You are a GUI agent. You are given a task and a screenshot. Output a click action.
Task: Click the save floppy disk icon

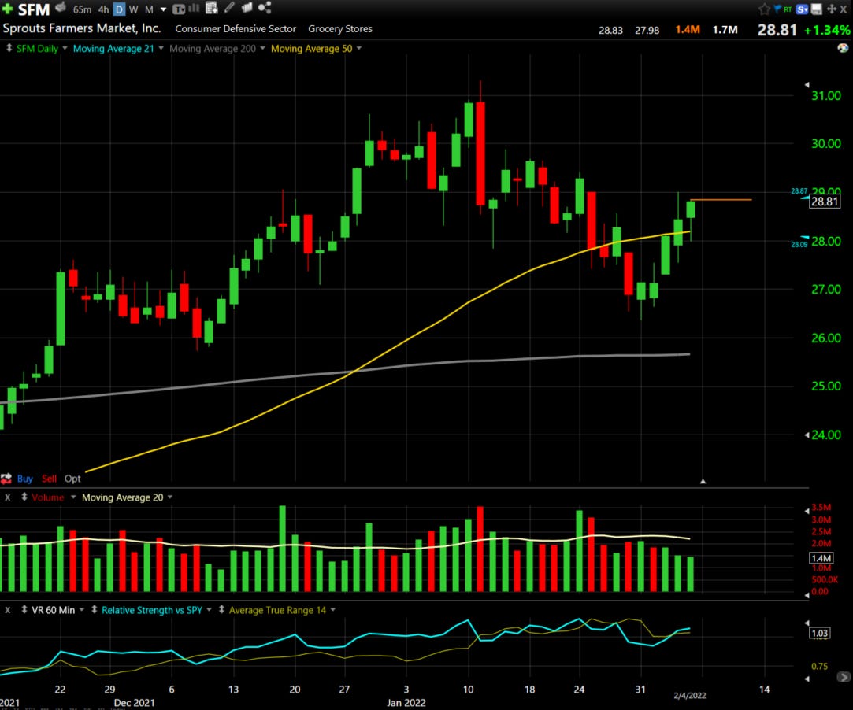817,9
